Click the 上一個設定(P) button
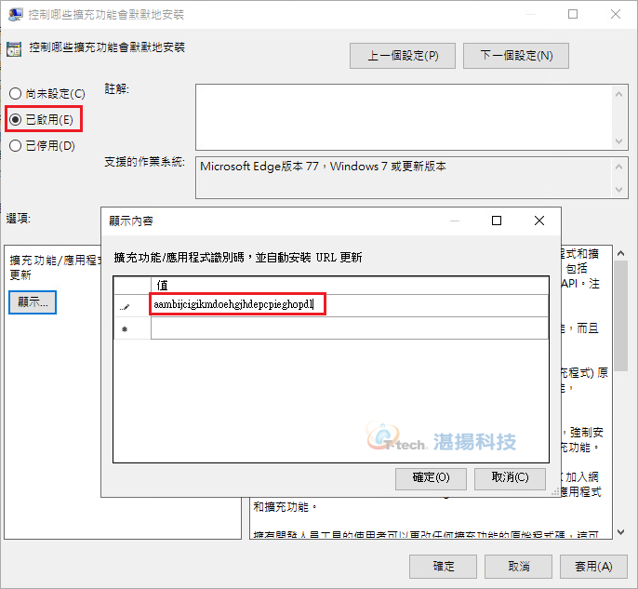This screenshot has width=638, height=589. click(x=403, y=56)
